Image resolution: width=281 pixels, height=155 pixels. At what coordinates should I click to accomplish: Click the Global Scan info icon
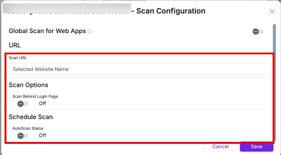click(x=90, y=31)
